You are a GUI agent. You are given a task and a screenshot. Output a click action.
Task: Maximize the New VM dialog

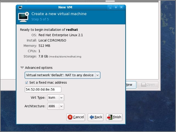pos(116,7)
